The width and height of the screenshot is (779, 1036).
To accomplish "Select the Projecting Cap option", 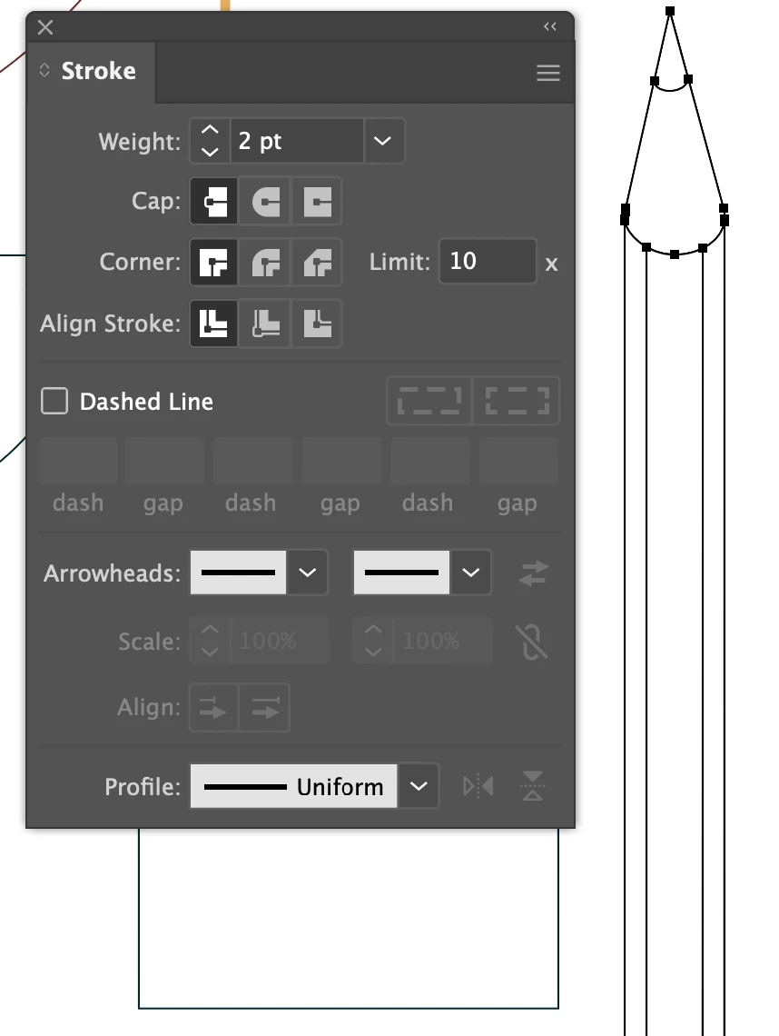I will (317, 201).
